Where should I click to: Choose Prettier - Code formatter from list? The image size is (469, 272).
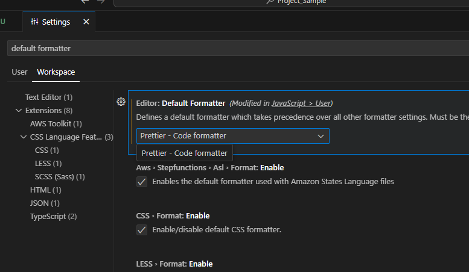pyautogui.click(x=185, y=153)
